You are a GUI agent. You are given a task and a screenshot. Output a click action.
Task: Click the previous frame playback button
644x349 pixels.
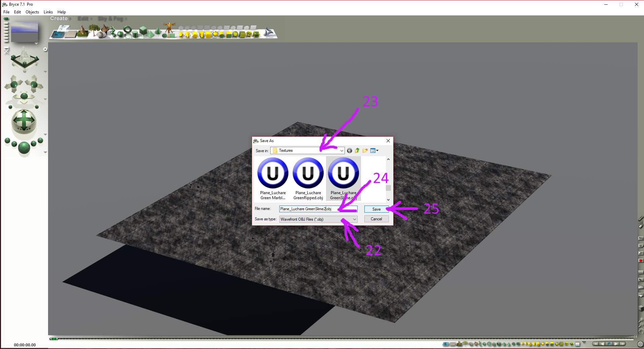click(x=602, y=344)
